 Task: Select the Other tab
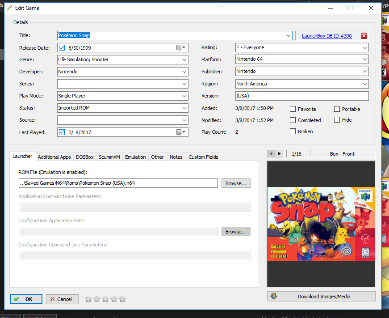point(157,157)
